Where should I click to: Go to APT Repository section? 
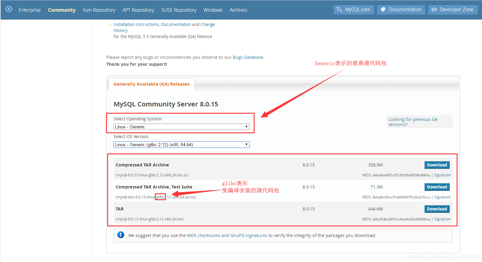pyautogui.click(x=138, y=10)
